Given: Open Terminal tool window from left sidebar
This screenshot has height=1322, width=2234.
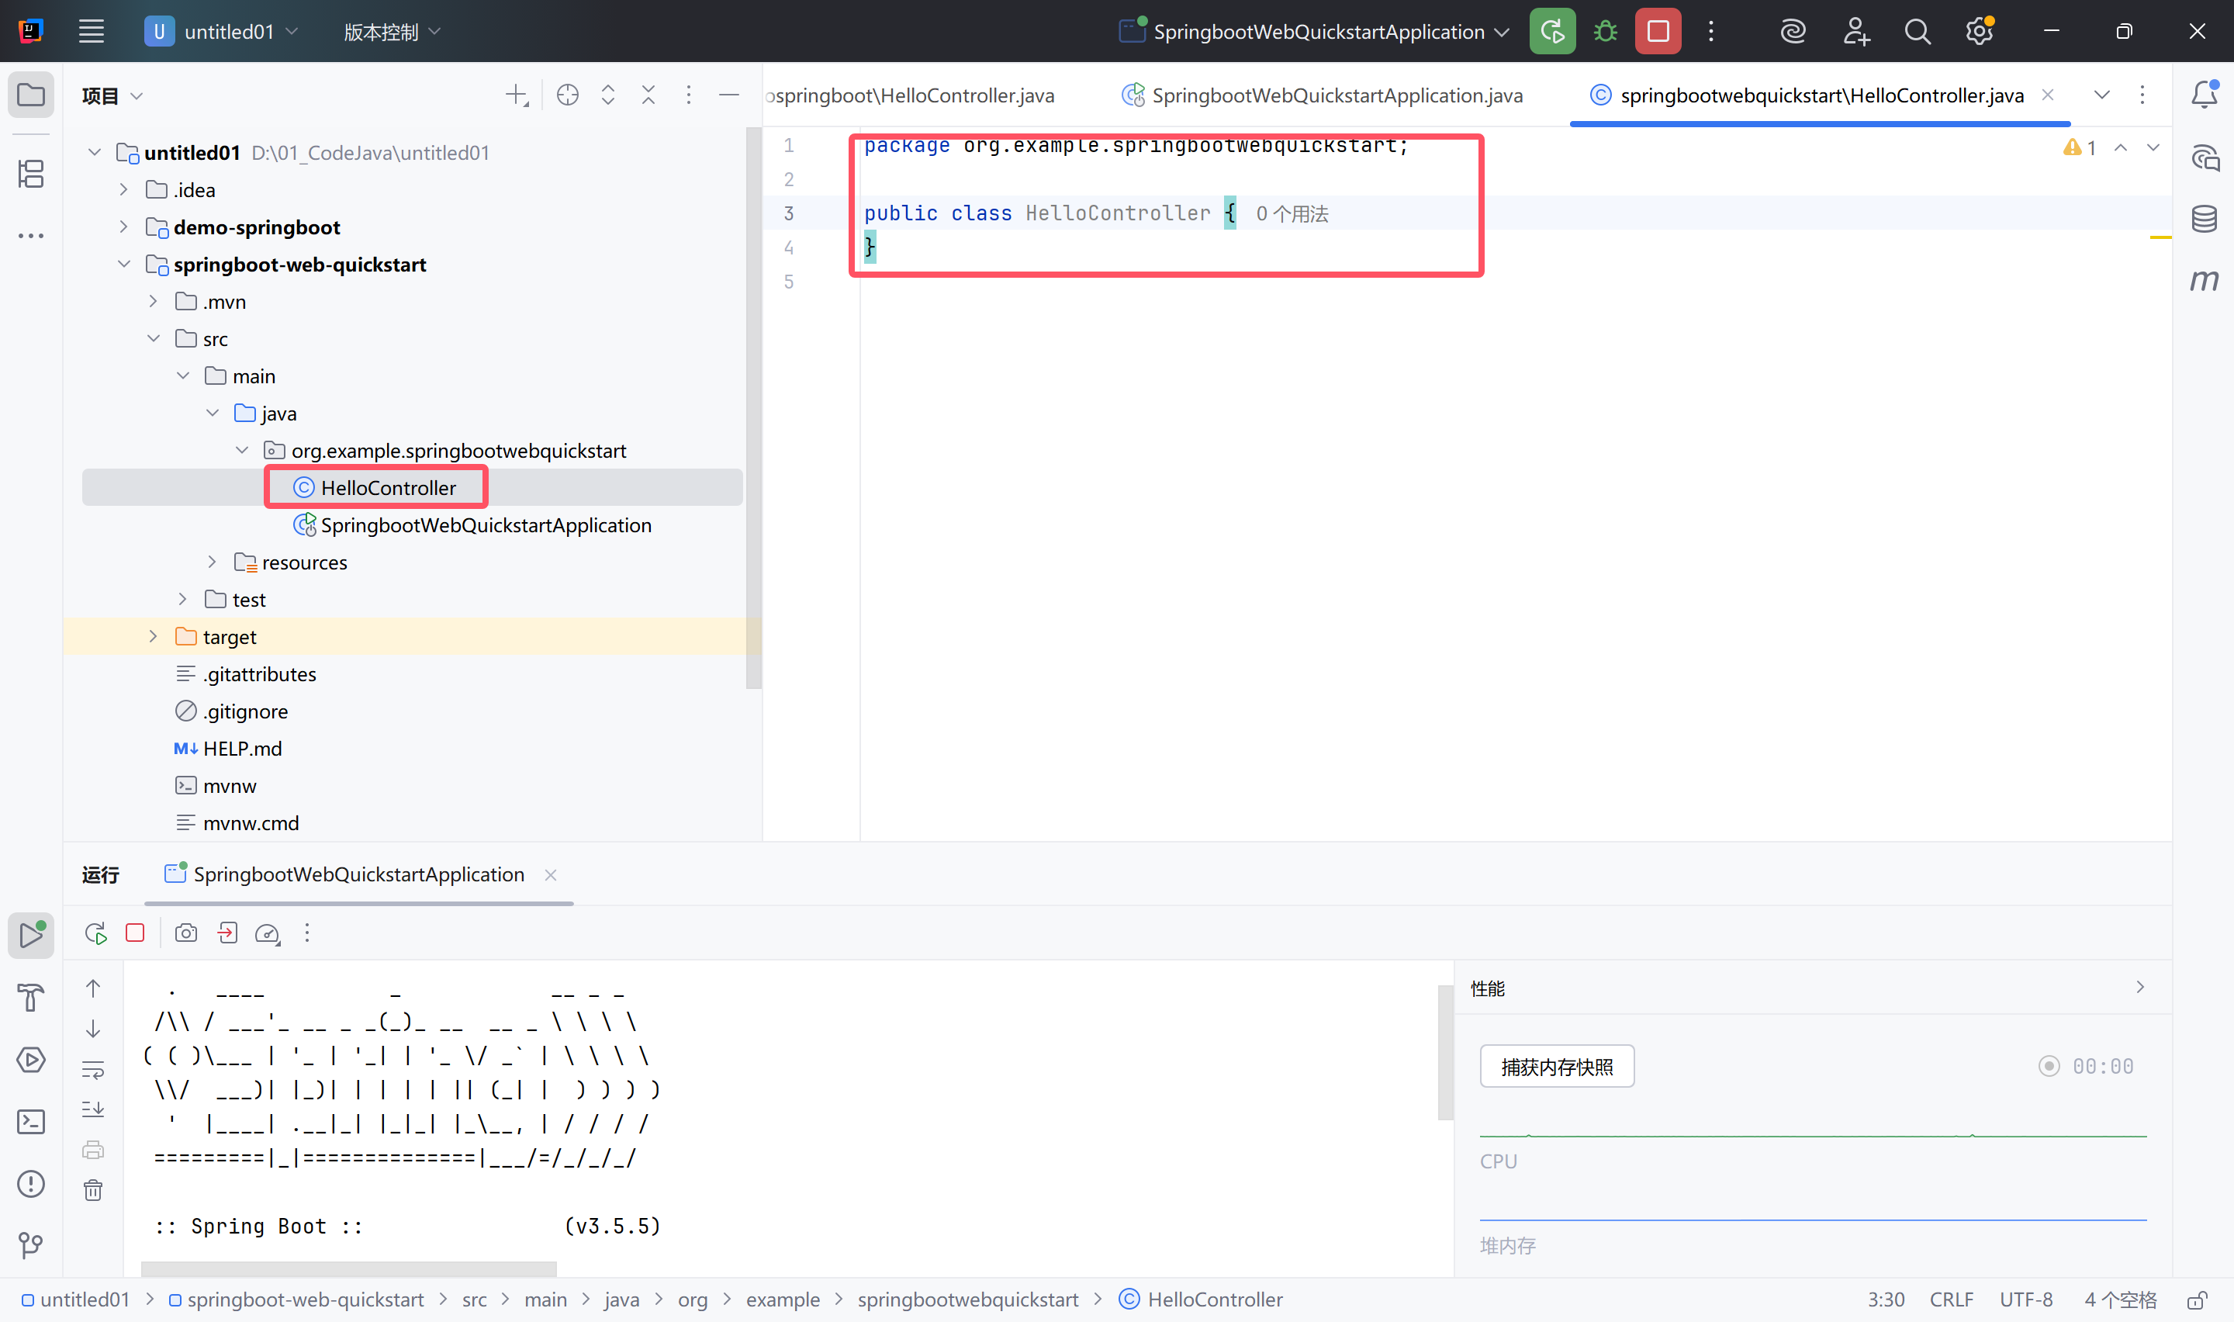Looking at the screenshot, I should pyautogui.click(x=31, y=1122).
